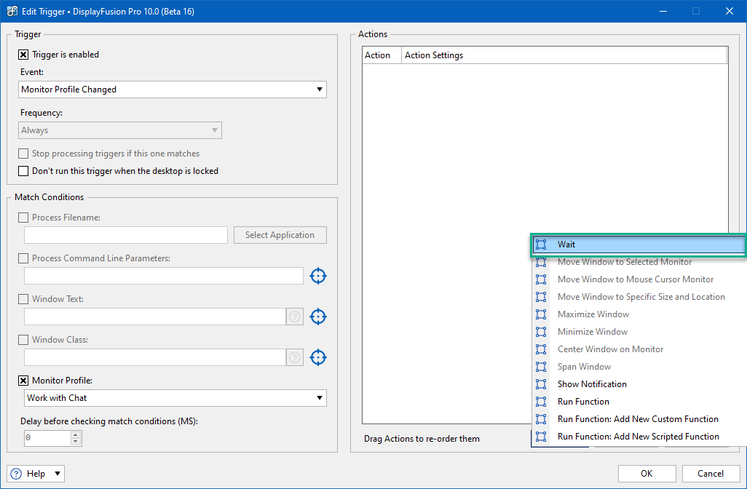
Task: Click icon beside Add New Custom Function entry
Action: click(541, 419)
